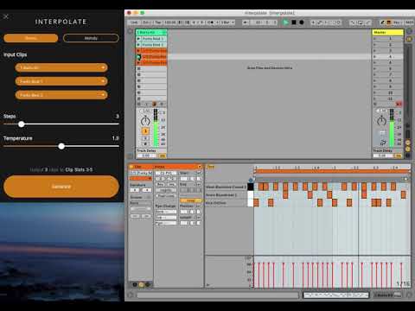Click the Ext sync button in the toolbar
The height and width of the screenshot is (311, 415).
[145, 22]
